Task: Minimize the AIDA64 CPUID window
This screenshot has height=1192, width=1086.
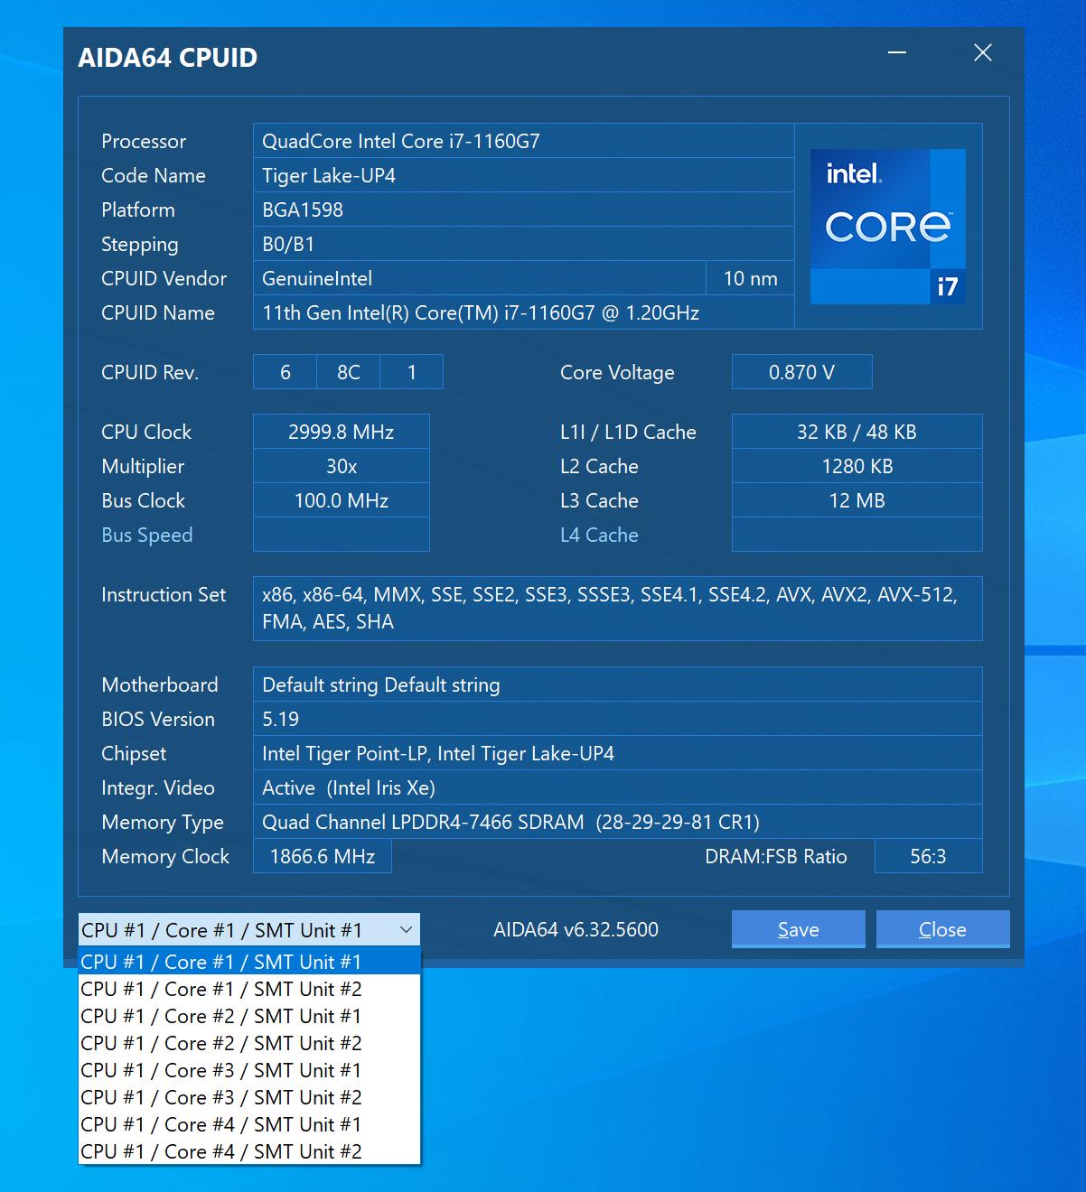Action: [897, 53]
